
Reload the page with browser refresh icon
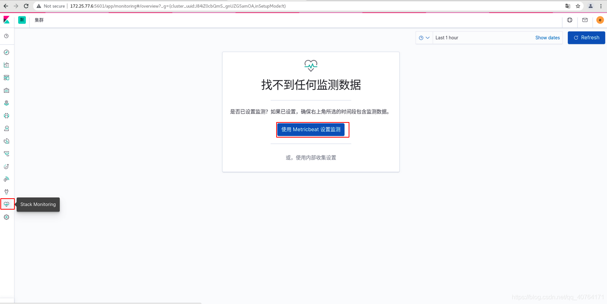[x=26, y=6]
